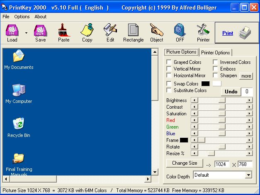Image resolution: width=260 pixels, height=195 pixels.
Task: Click the black Frame color swatch
Action: [x=184, y=140]
